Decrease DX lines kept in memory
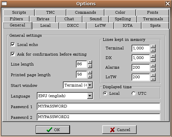Viewport: 172px width, 137px height. 153,60
